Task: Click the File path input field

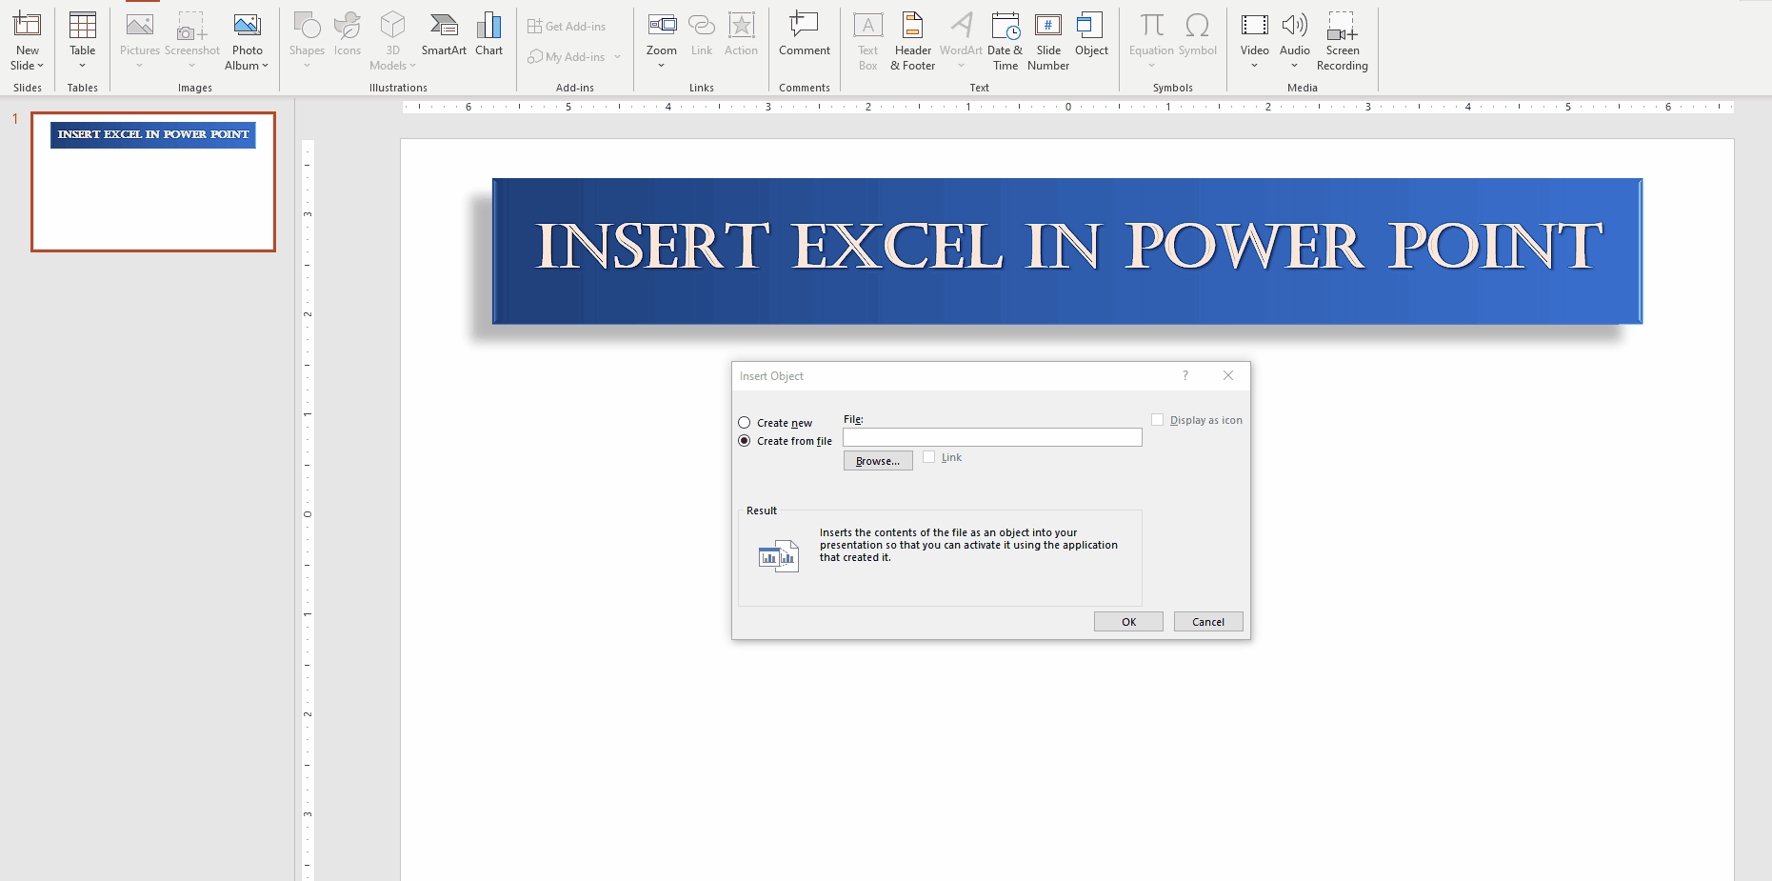Action: pyautogui.click(x=992, y=437)
